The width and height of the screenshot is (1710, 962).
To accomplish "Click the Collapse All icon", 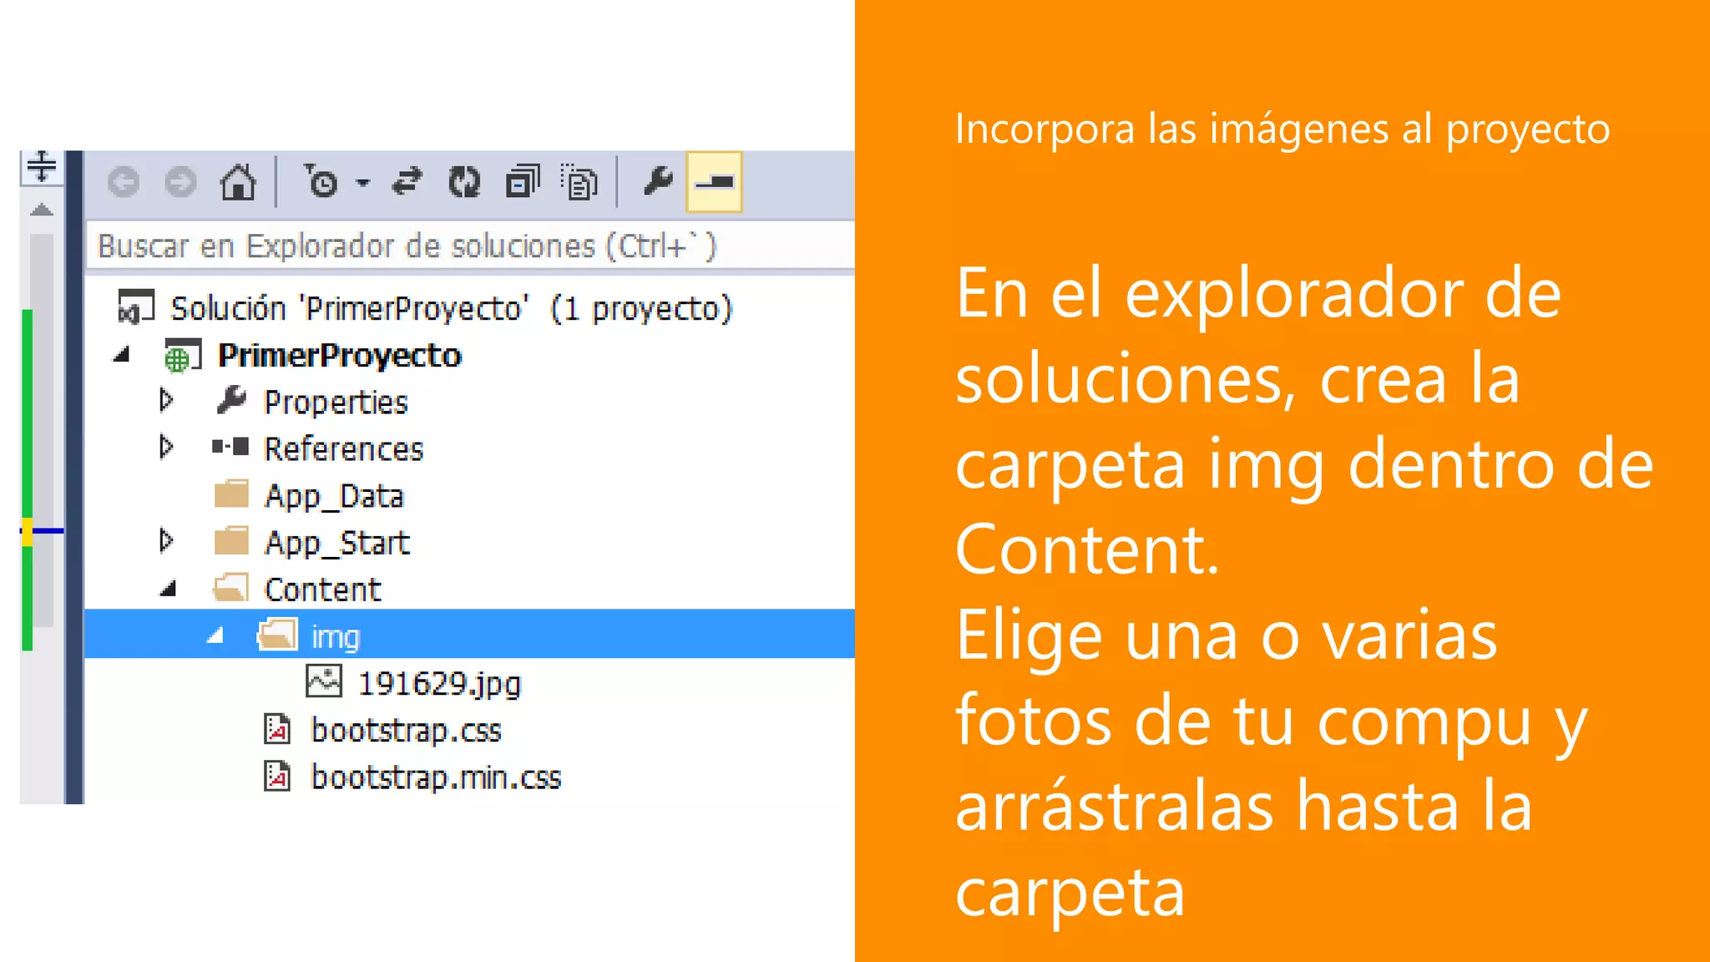I will (x=523, y=181).
